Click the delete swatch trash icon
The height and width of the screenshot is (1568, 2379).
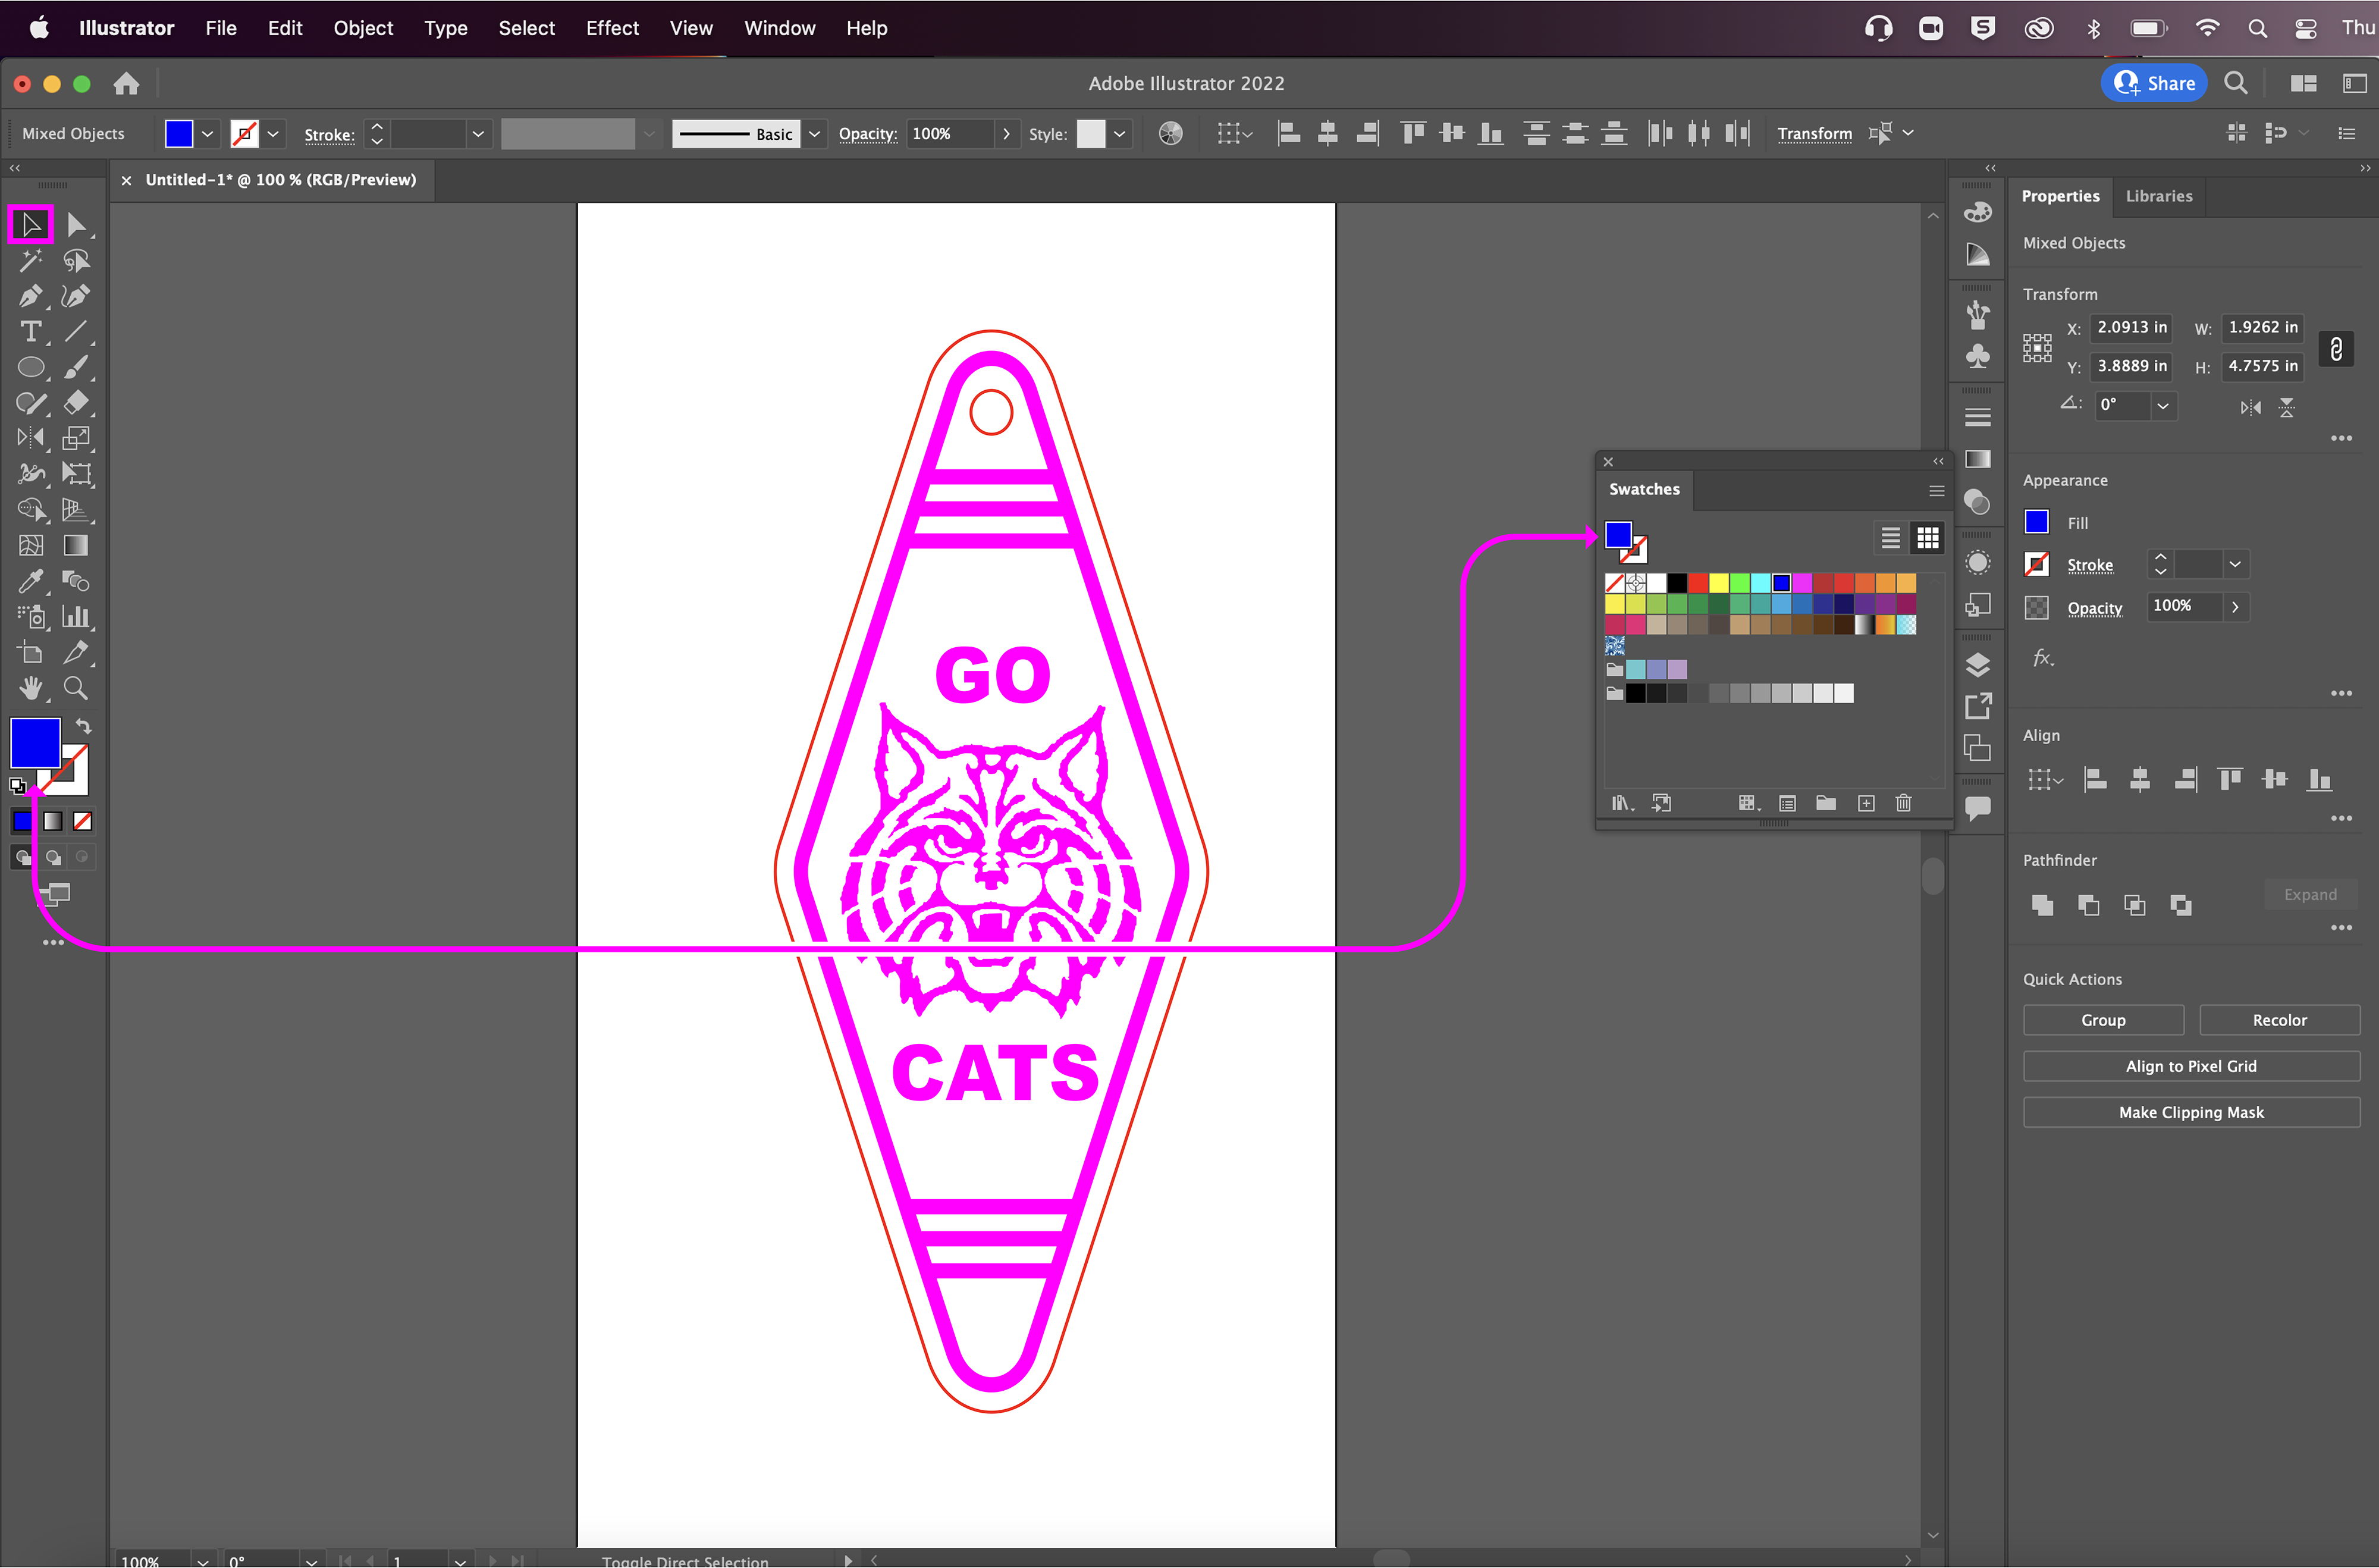tap(1903, 803)
